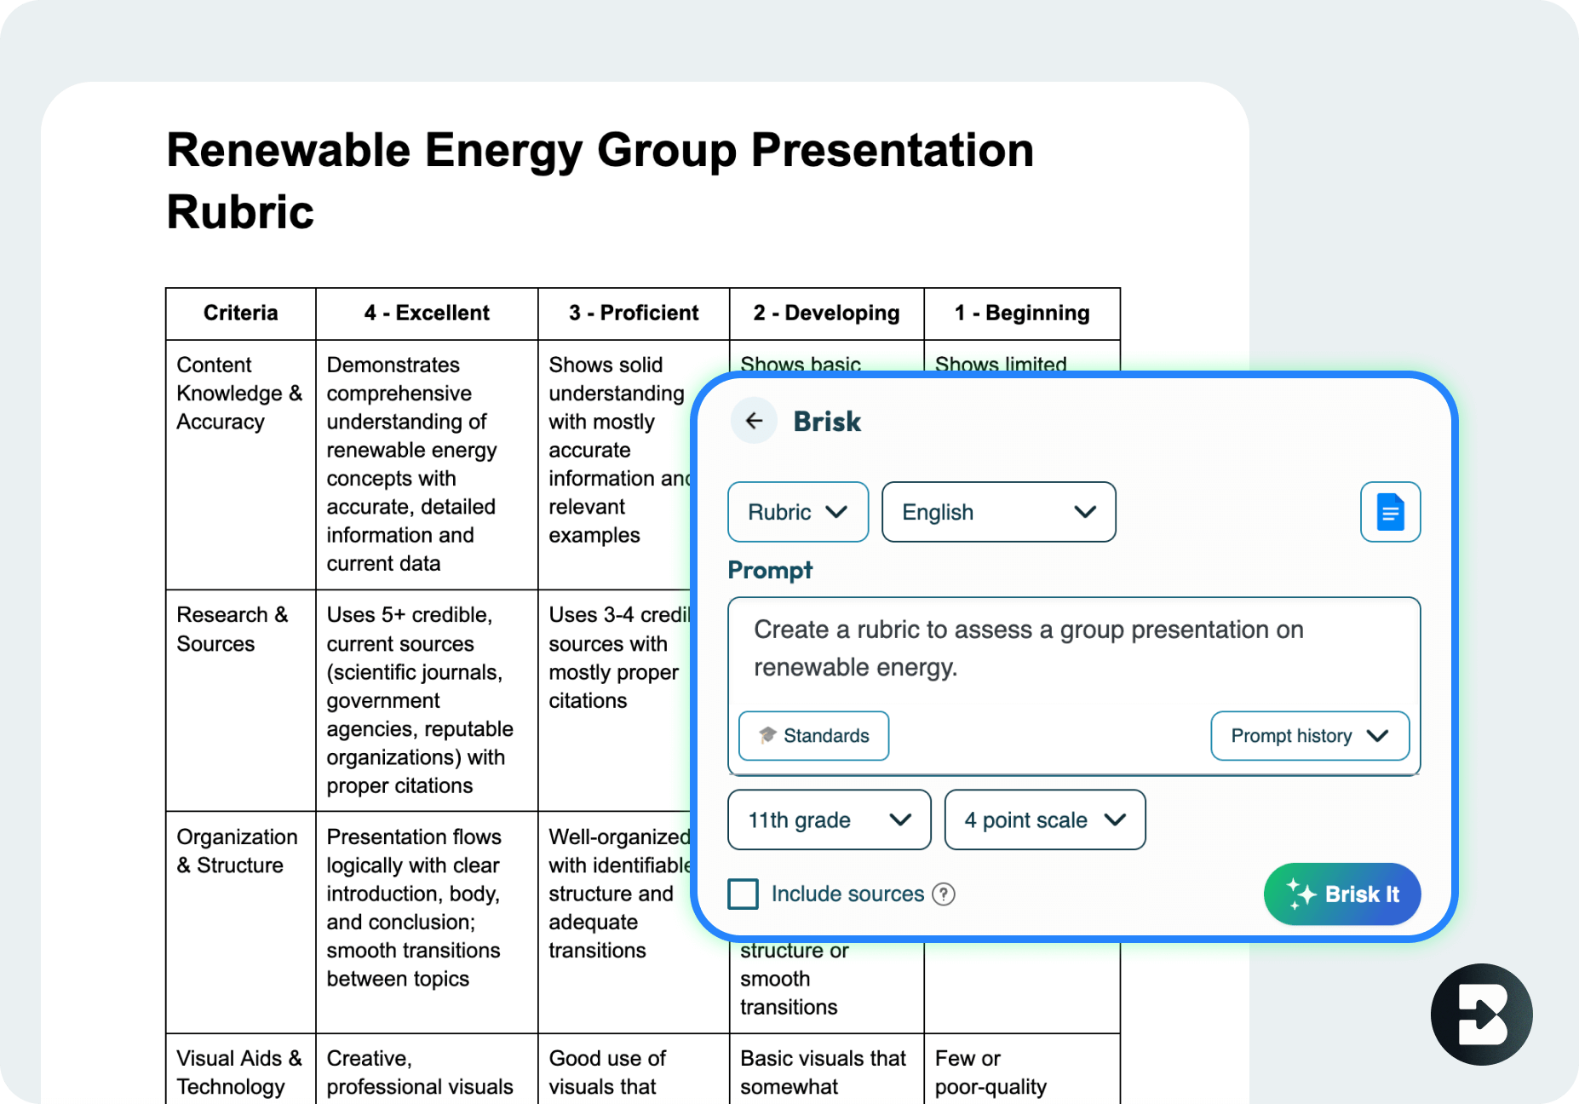
Task: Expand the English language dropdown
Action: [x=998, y=512]
